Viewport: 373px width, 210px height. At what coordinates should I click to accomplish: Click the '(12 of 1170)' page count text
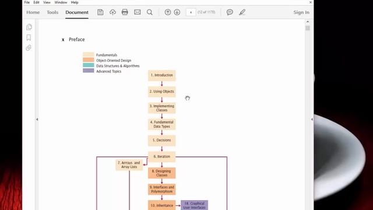coord(206,12)
